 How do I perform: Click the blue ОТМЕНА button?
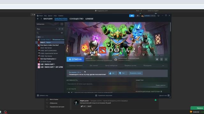coord(75,59)
